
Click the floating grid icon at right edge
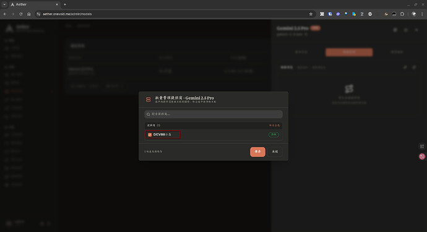(x=422, y=147)
